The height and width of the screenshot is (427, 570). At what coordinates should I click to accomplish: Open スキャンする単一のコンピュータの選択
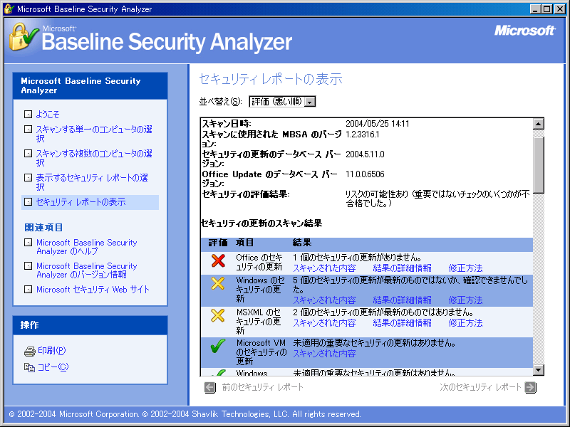tap(94, 134)
